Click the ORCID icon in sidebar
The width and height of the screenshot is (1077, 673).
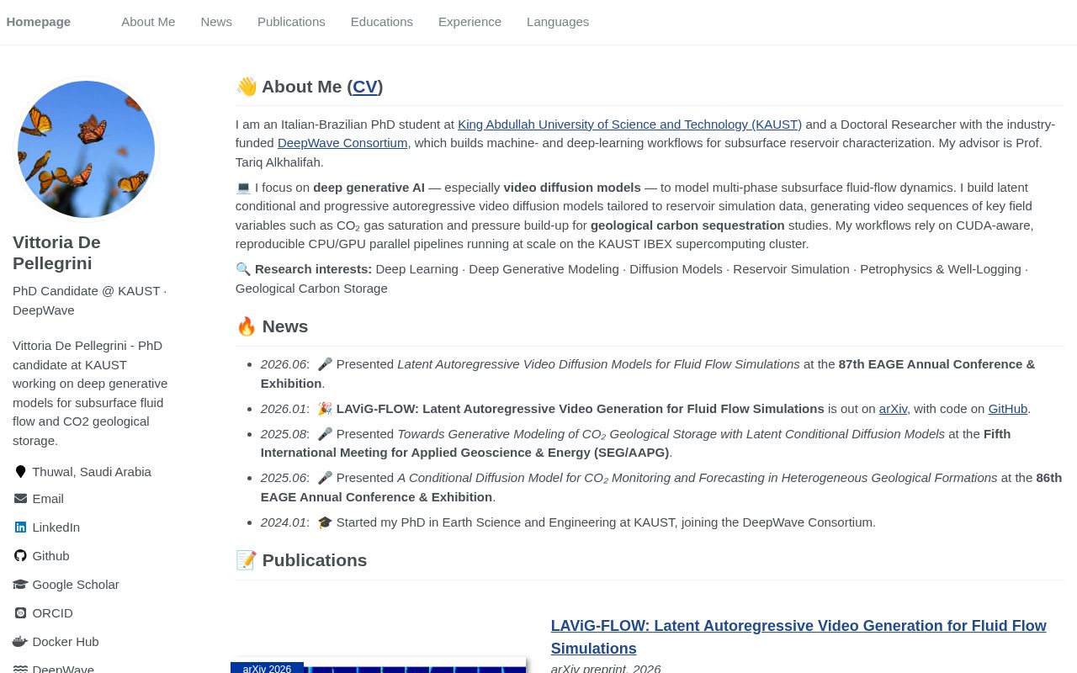pos(20,613)
